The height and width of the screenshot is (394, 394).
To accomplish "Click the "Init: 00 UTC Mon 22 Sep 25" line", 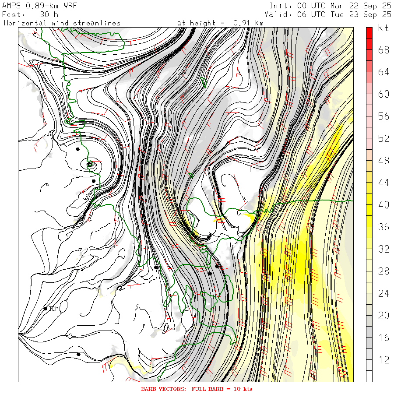I will click(330, 6).
